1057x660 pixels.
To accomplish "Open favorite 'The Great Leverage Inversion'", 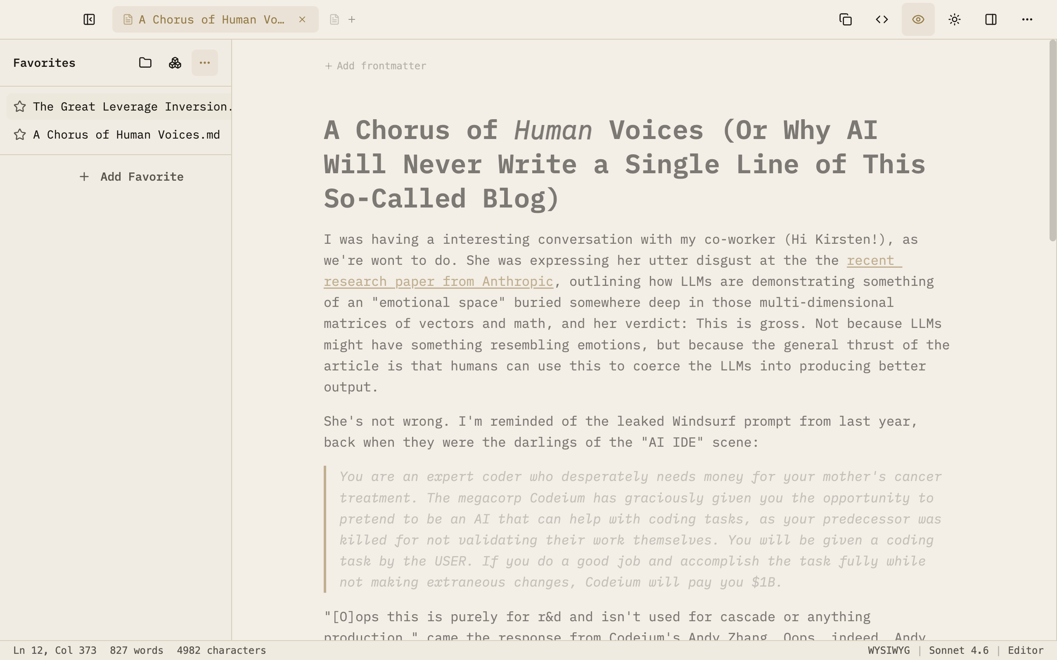I will pyautogui.click(x=119, y=106).
